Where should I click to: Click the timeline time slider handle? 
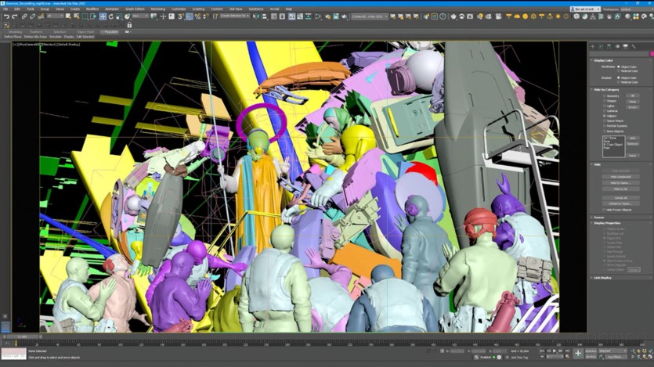click(22, 336)
